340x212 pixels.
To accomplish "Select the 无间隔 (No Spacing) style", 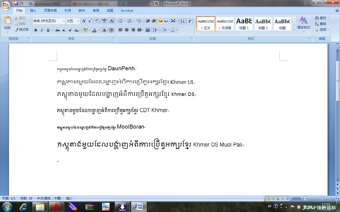I will click(x=225, y=24).
